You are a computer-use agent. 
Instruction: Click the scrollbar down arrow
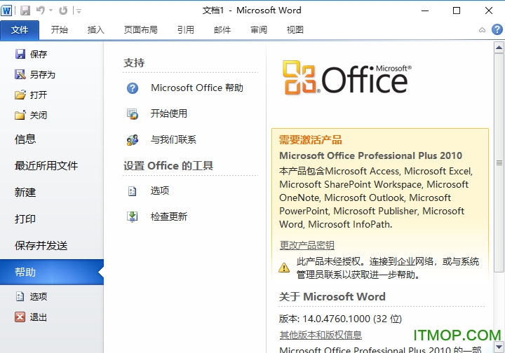click(x=499, y=347)
